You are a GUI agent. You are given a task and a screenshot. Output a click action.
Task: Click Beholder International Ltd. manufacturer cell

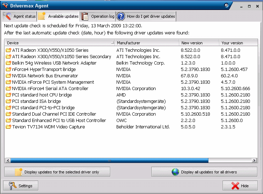tap(143, 127)
